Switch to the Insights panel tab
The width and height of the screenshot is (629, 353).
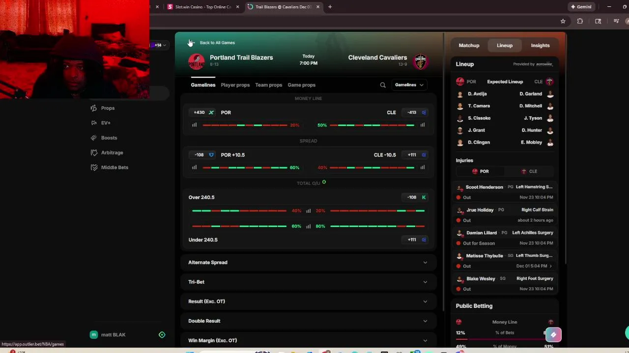coord(540,46)
